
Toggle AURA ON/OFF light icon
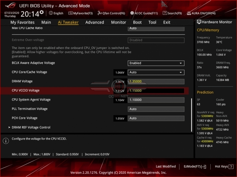189,13
